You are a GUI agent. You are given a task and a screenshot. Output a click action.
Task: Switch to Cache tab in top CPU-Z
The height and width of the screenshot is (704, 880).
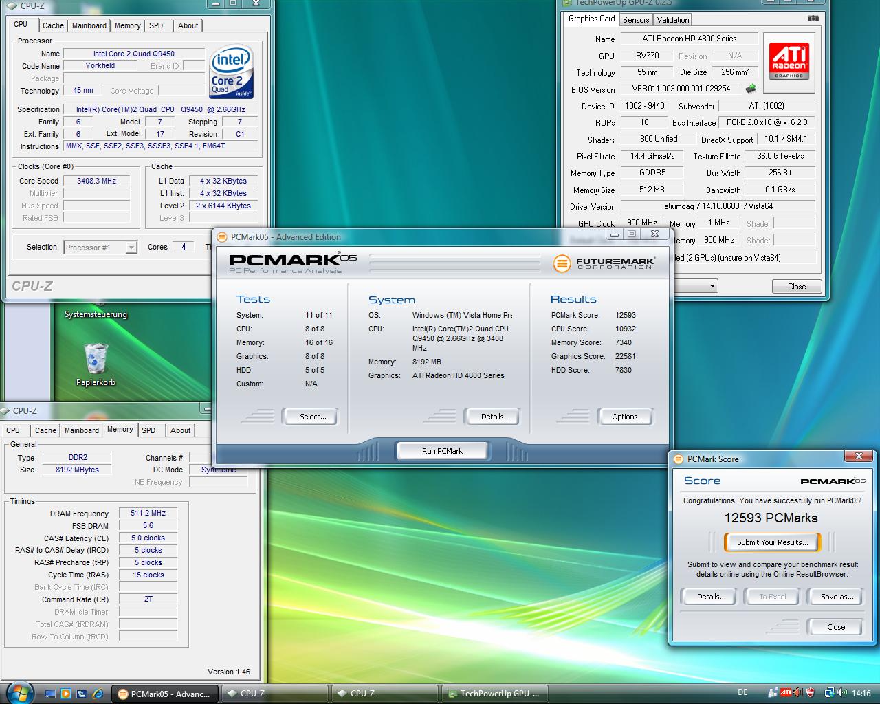(53, 25)
